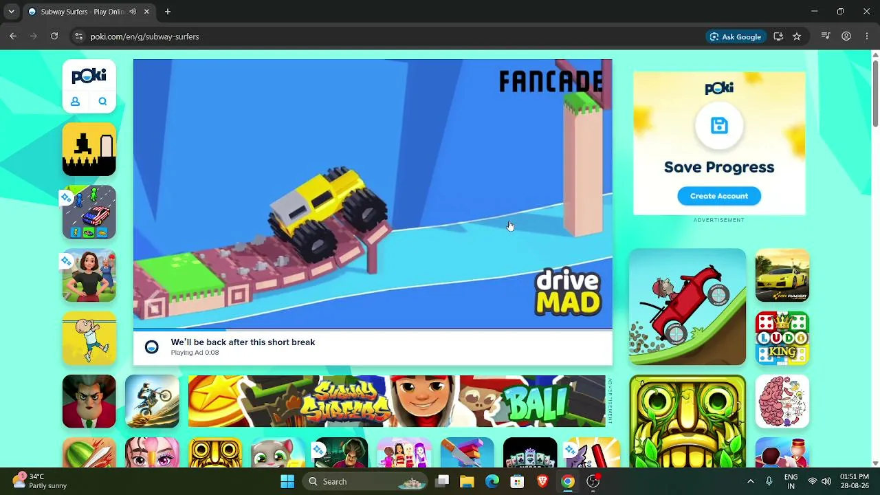Screen dimensions: 880x495
Task: Reload the Poki page
Action: [x=54, y=36]
